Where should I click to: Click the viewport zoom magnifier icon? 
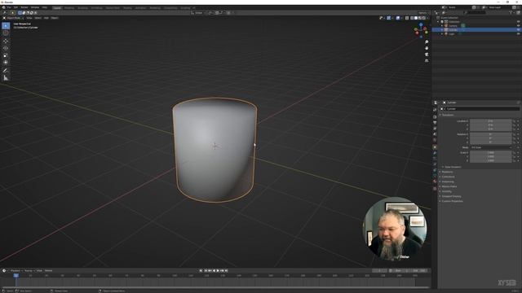[427, 42]
